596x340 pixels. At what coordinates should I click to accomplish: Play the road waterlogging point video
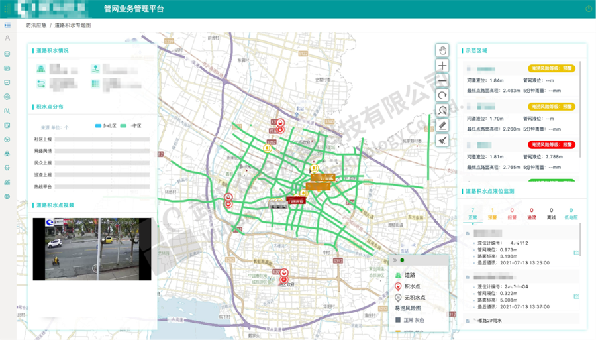coord(92,249)
